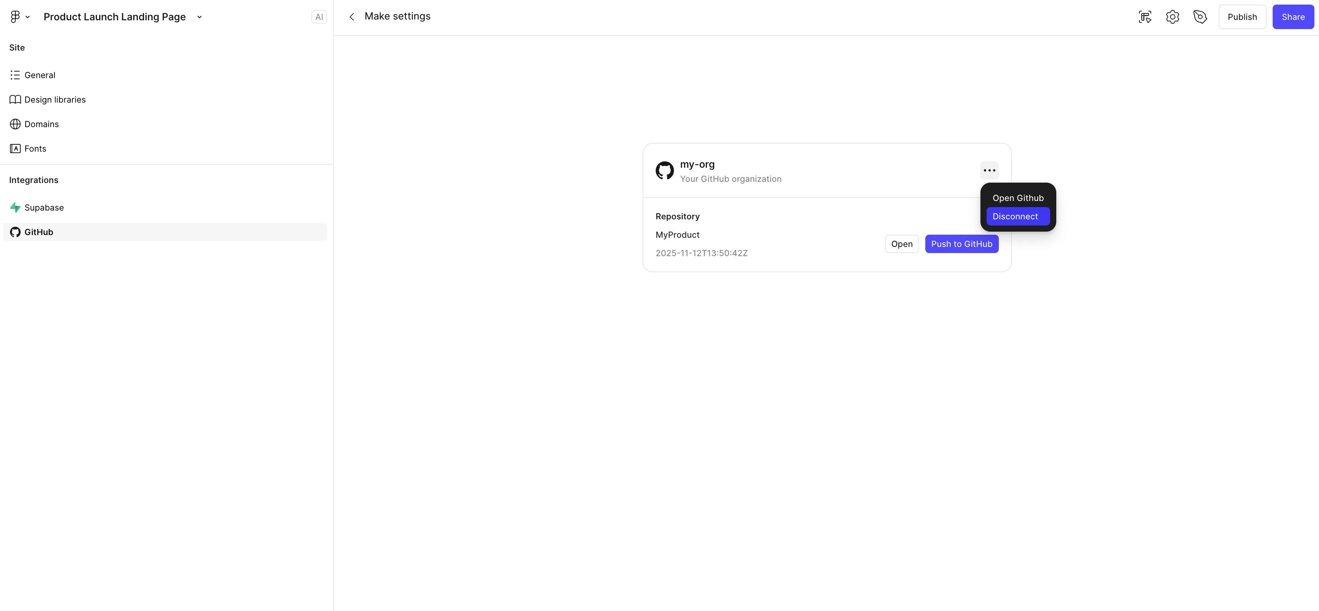Click the preview icon beside Publish
1319x611 pixels.
1200,17
